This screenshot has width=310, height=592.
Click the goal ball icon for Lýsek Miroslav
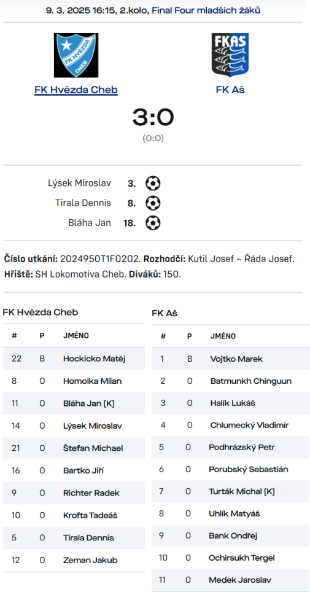coord(153,184)
